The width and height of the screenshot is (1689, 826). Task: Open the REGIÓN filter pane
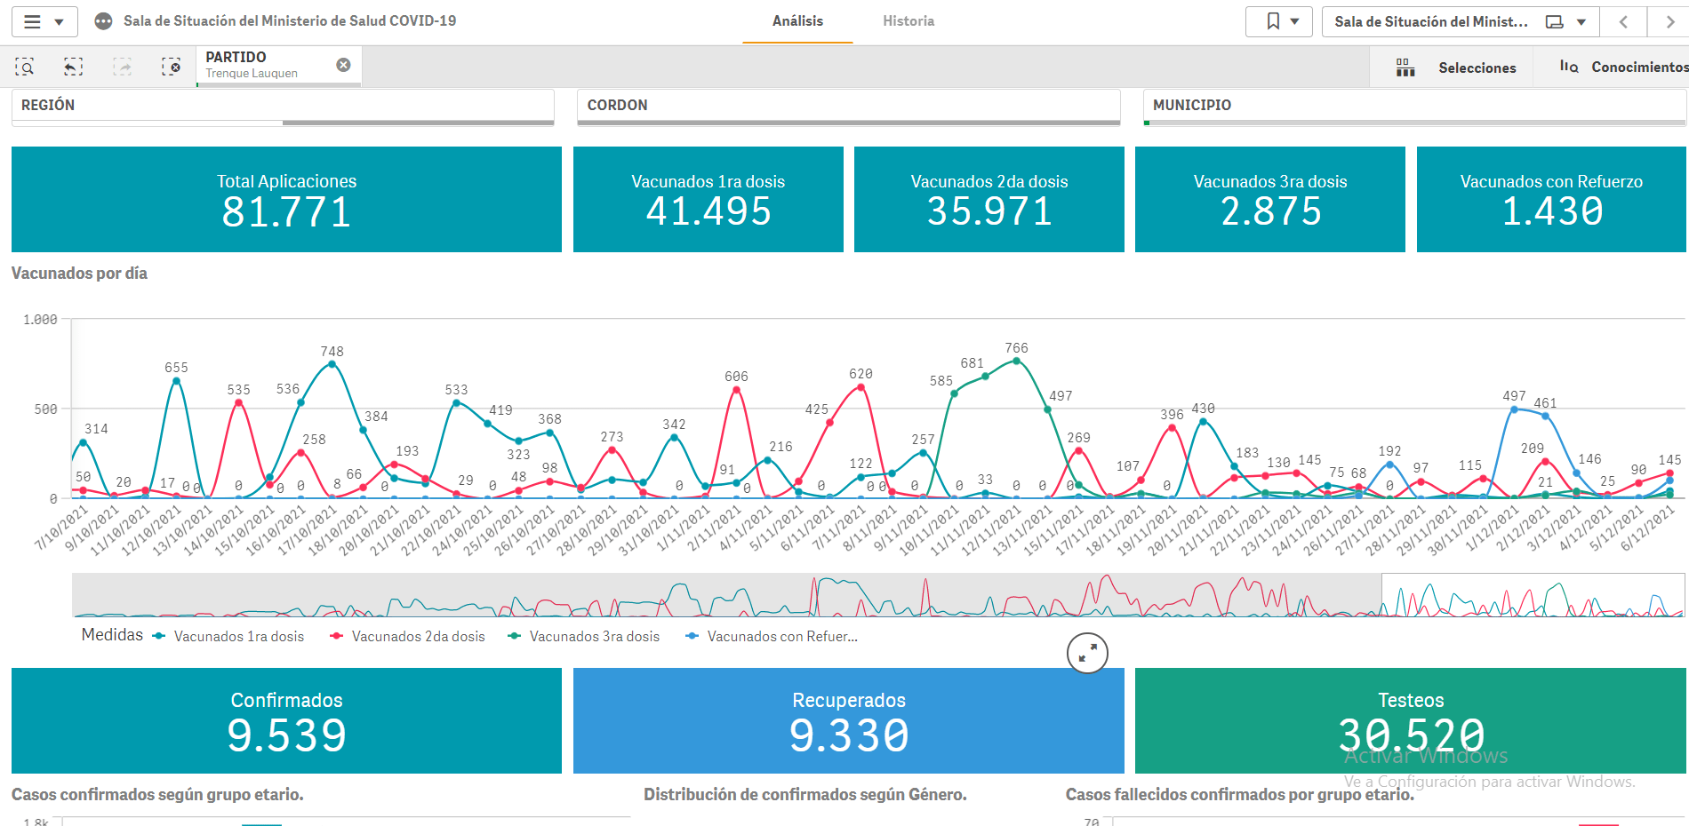click(283, 106)
